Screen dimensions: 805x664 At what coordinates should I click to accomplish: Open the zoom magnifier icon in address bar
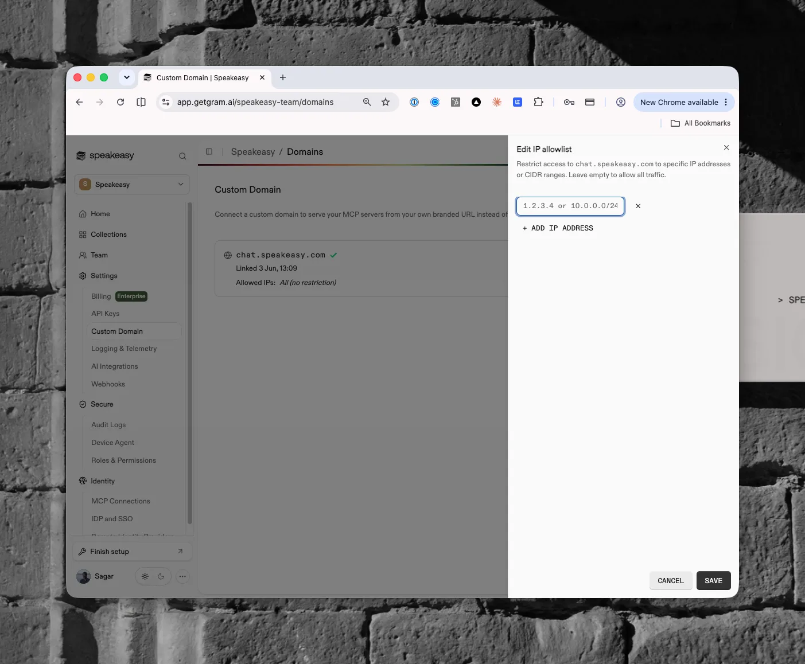367,102
